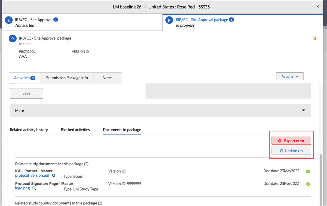Switch to the Activities tab
Screen dimensions: 327x206
pos(25,78)
